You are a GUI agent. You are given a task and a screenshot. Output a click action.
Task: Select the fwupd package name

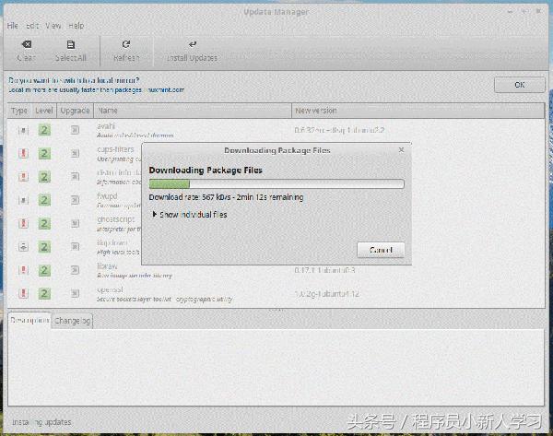click(107, 196)
